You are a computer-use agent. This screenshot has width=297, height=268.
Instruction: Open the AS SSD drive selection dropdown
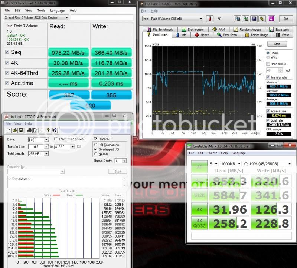[x=36, y=17]
